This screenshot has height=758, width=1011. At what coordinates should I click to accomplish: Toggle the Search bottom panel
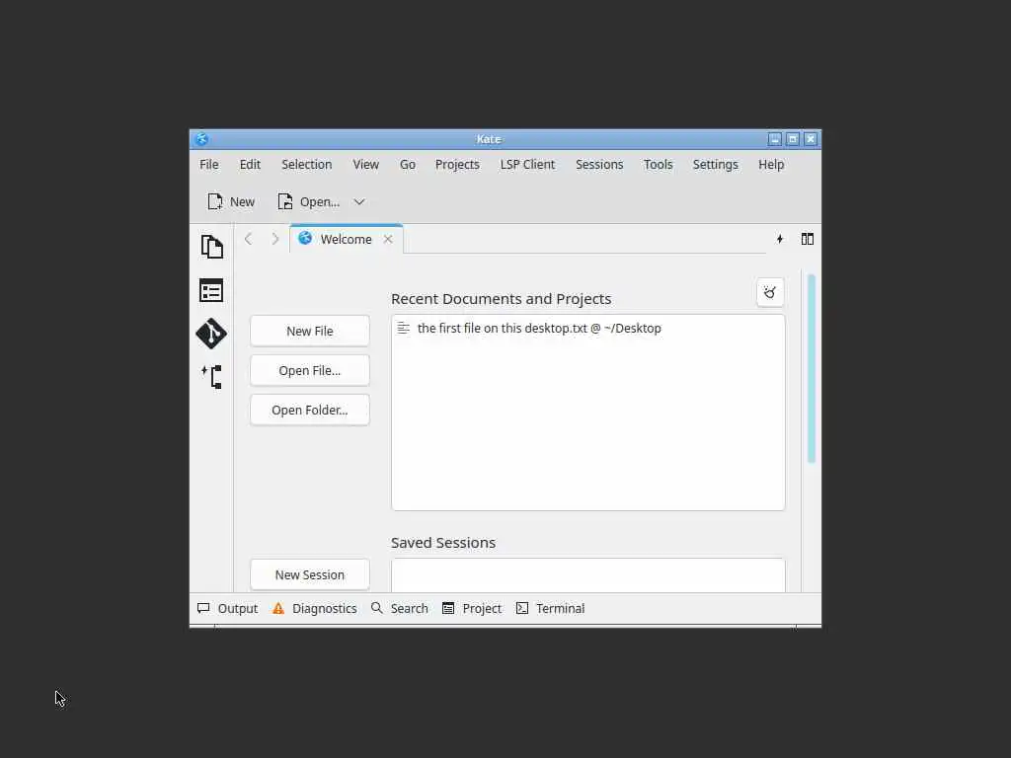point(400,608)
